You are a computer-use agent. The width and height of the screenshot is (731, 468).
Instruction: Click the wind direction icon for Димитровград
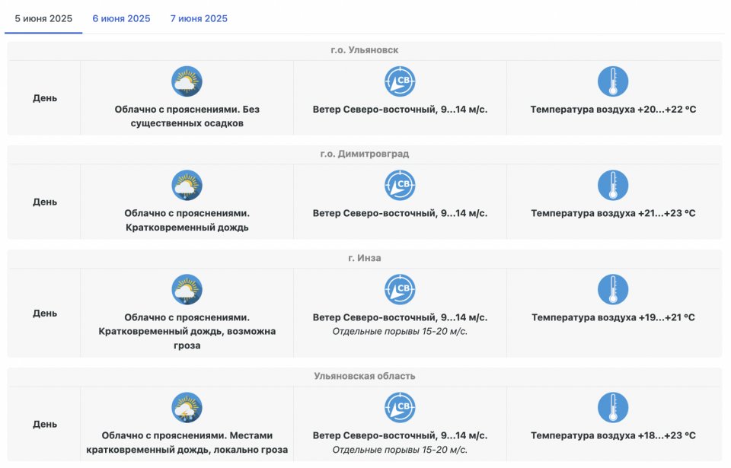coord(400,186)
